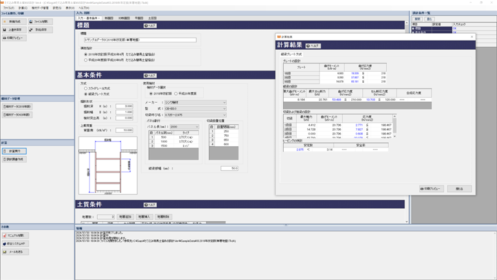This screenshot has height=280, width=497.
Task: Open the 切梁呼び名 dropdown
Action: [x=195, y=115]
